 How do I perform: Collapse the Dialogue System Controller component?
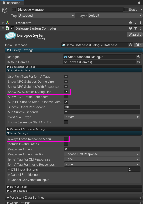click(x=3, y=28)
